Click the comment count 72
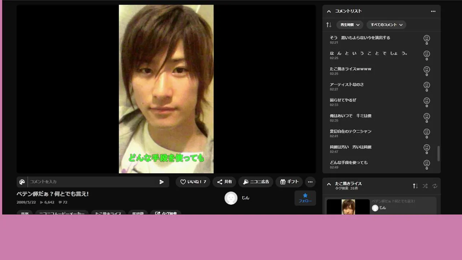The height and width of the screenshot is (260, 462). click(x=63, y=202)
